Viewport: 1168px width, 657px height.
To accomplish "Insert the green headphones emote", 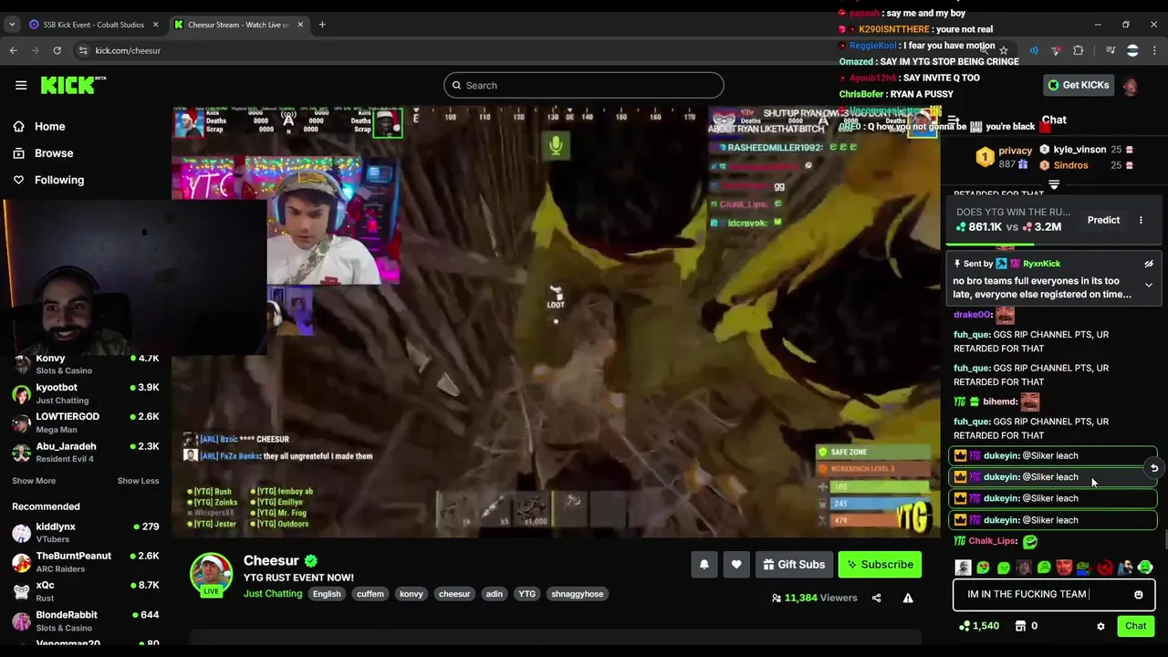I will 1145,568.
